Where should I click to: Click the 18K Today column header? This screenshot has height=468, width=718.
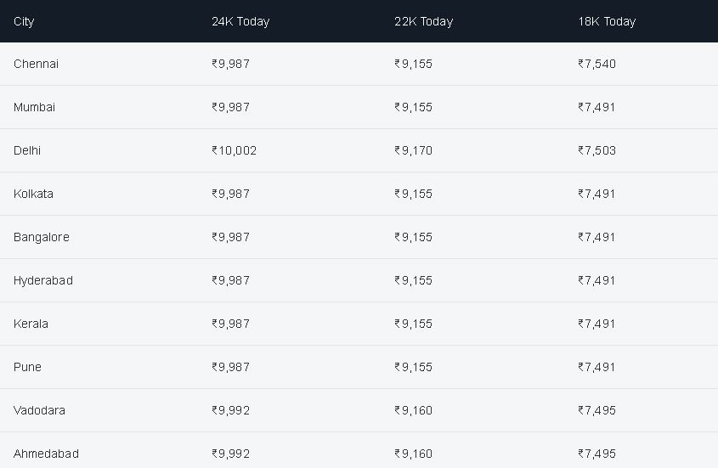click(607, 21)
